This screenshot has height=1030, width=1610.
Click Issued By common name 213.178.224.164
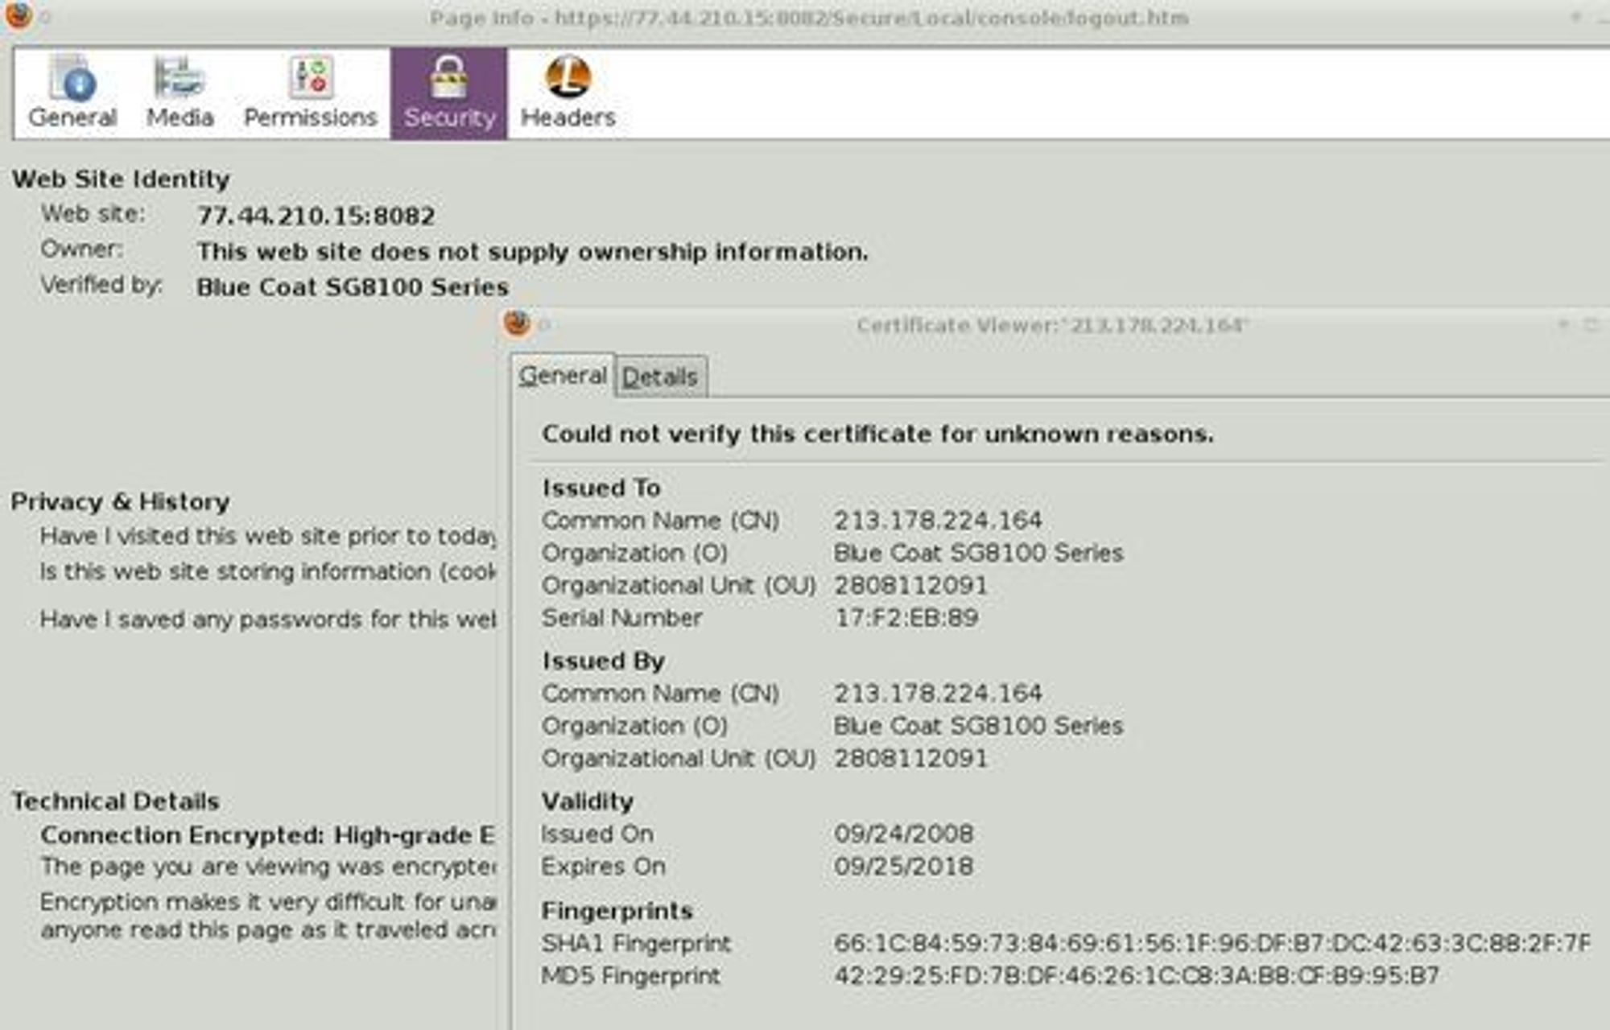(x=938, y=693)
